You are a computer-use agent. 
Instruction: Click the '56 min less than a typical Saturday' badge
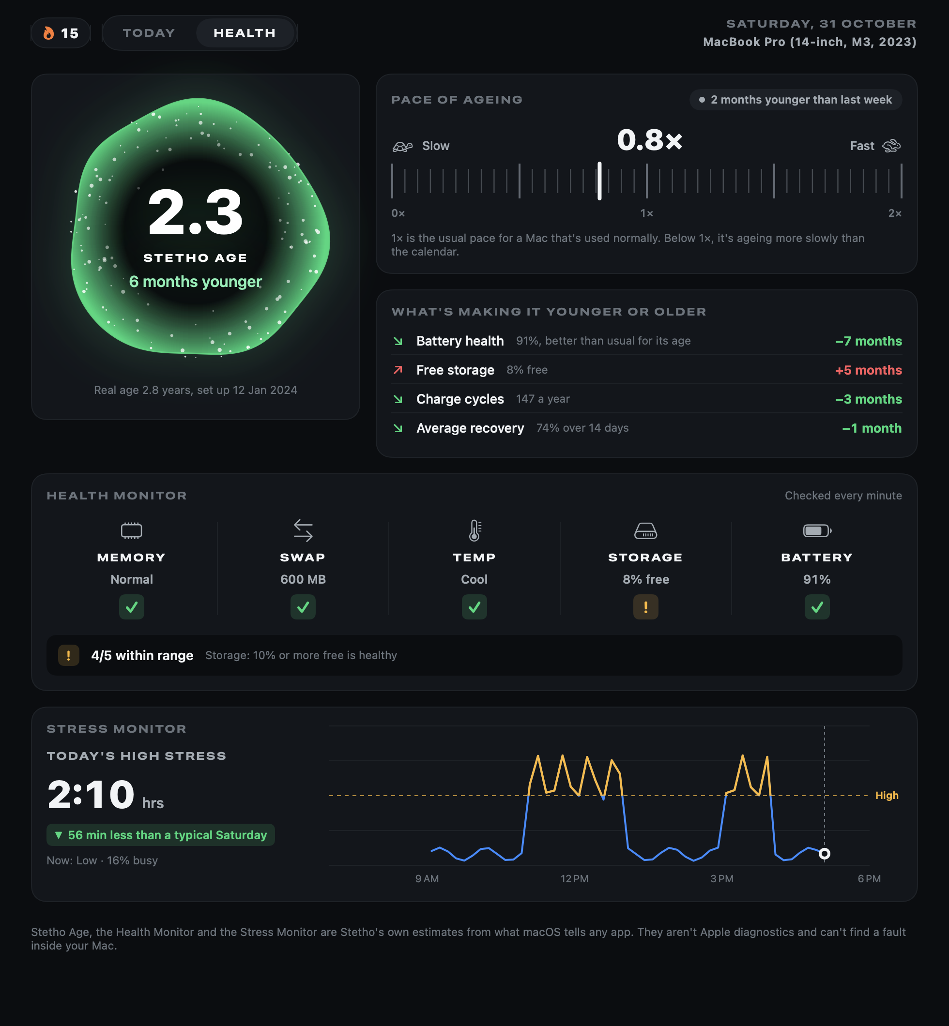(161, 835)
